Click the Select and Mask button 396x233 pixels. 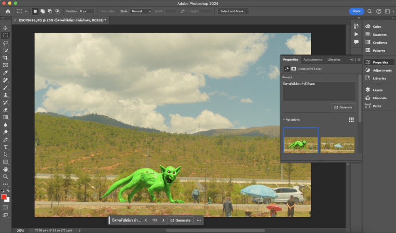233,11
